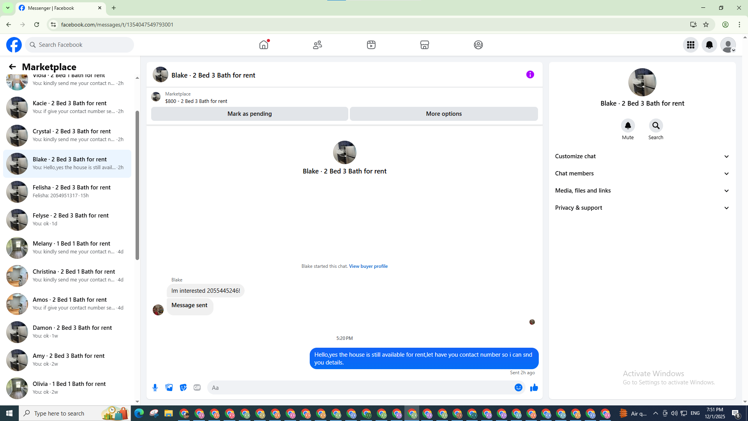Navigate back in the browser
748x421 pixels.
pyautogui.click(x=9, y=25)
